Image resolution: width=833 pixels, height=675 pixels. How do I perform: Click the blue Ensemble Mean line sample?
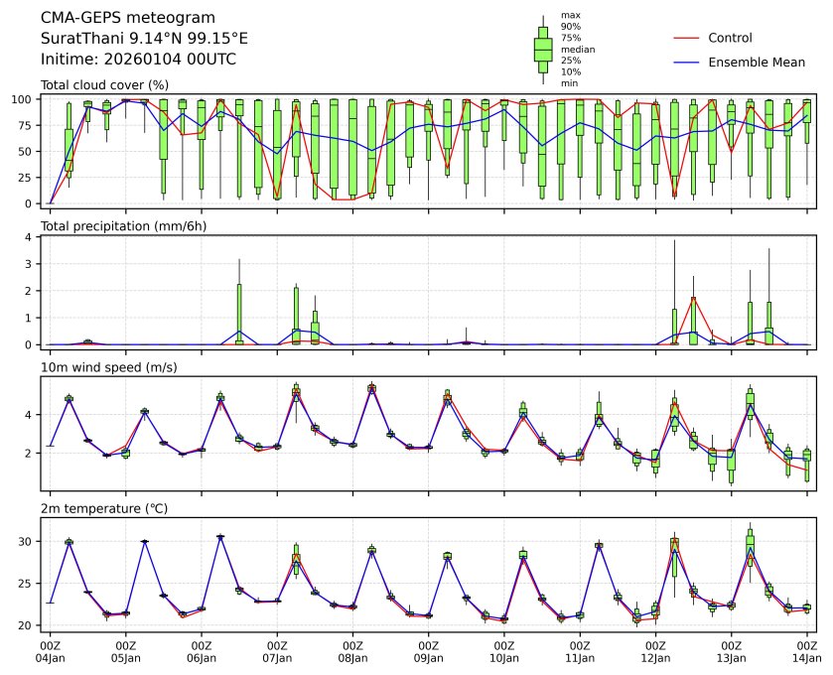688,62
